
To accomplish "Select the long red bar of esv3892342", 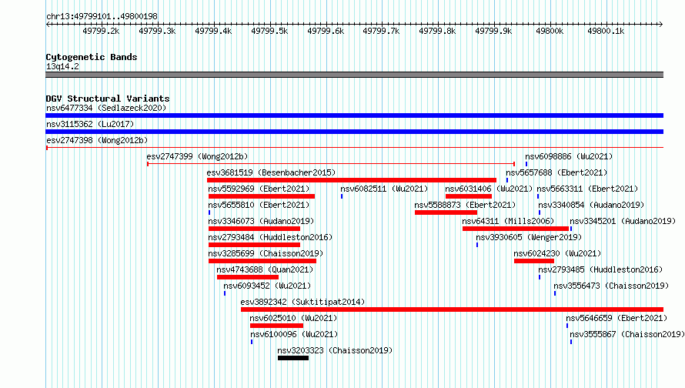I will tap(452, 309).
